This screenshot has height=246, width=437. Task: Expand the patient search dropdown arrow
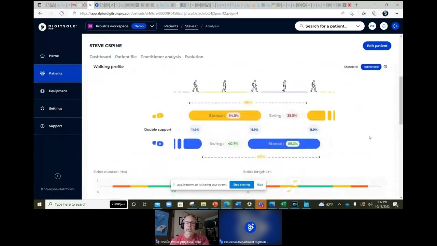(x=358, y=26)
